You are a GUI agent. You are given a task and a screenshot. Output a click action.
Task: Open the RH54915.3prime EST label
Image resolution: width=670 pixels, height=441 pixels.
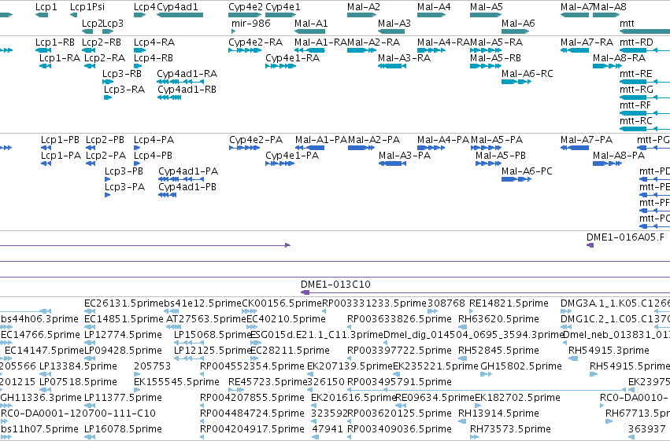point(609,350)
